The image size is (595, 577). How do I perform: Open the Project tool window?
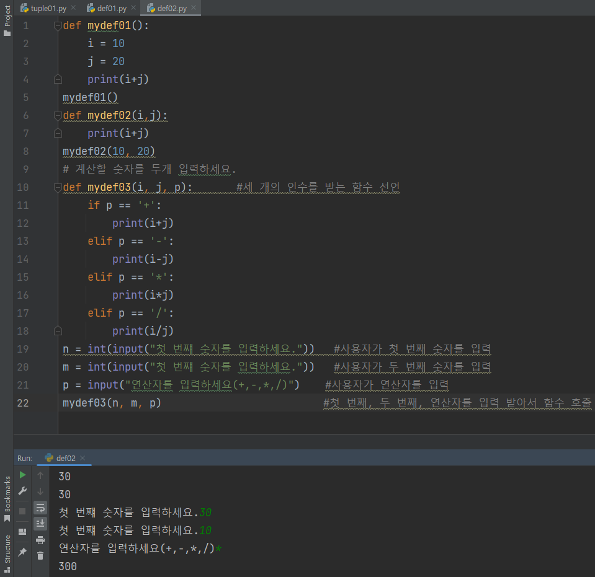pos(7,21)
